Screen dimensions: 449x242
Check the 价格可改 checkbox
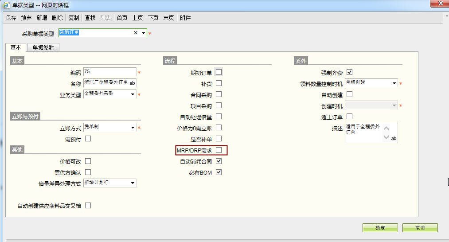88,161
